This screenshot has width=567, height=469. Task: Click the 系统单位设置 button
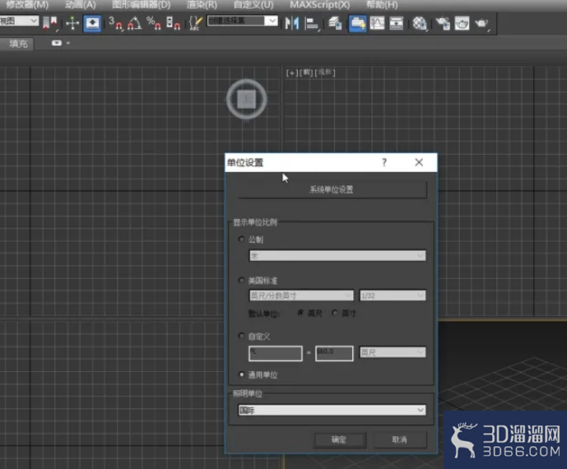(332, 189)
